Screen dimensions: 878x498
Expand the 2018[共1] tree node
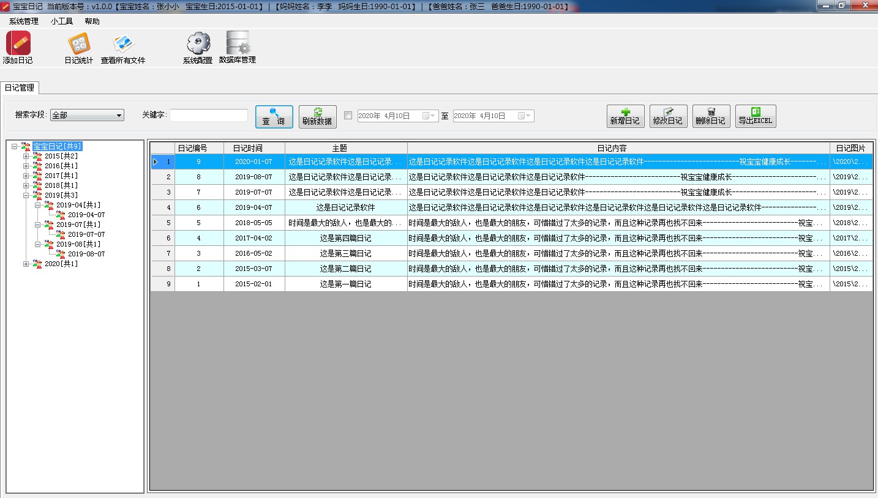(26, 185)
